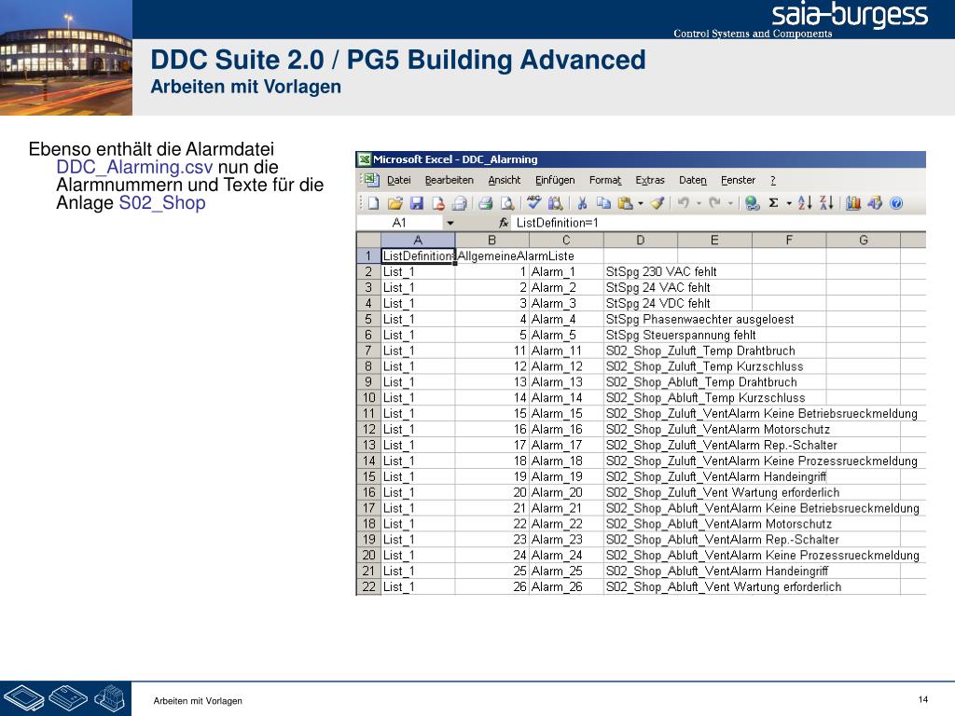Select cell StSpg 230 VAC fehlt
Image resolution: width=955 pixels, height=716 pixels.
click(x=641, y=271)
